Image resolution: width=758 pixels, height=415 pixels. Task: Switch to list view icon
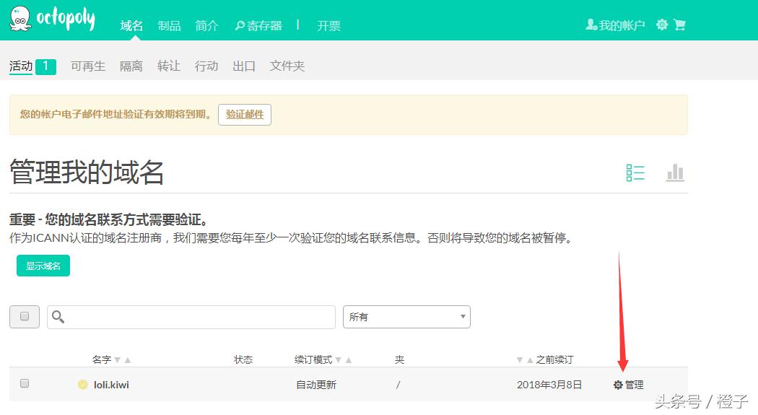pyautogui.click(x=635, y=172)
